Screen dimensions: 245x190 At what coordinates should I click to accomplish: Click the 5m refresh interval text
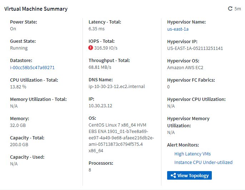238,9
